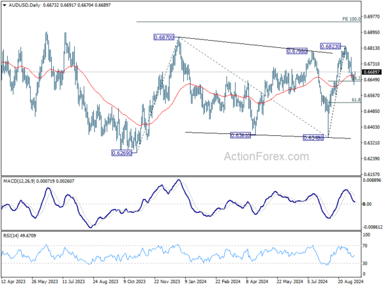Open the AUDUSD,Daily chart dropdown arrow
The height and width of the screenshot is (287, 383).
[x=5, y=5]
